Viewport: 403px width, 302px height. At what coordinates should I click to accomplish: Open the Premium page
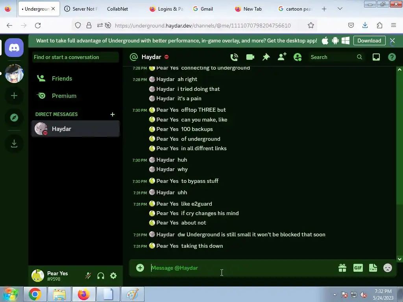[75, 96]
